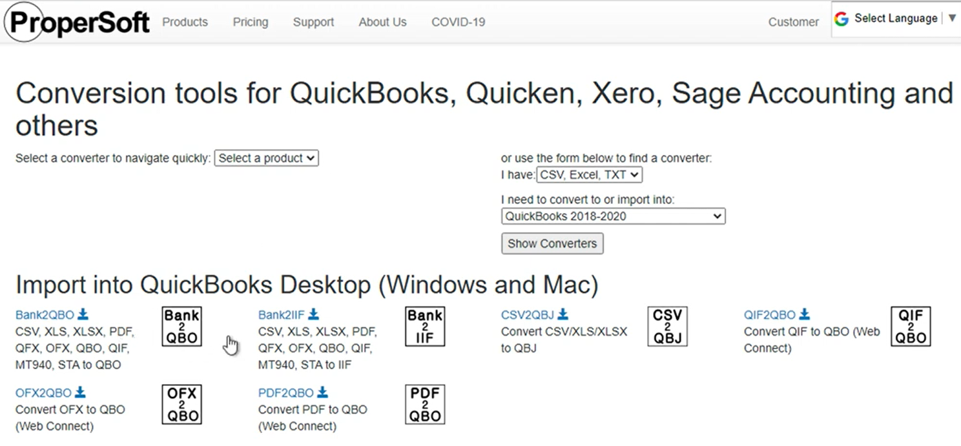
Task: Open the OFX2QBO link
Action: click(x=43, y=393)
